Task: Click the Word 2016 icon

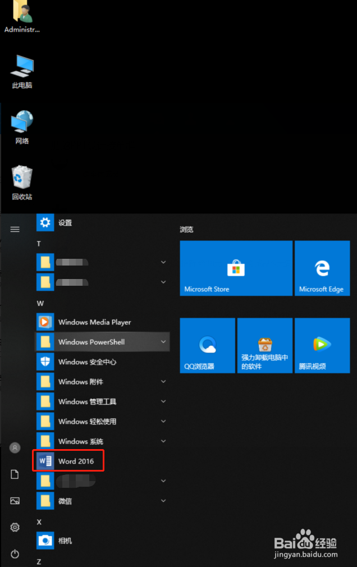Action: coord(45,461)
